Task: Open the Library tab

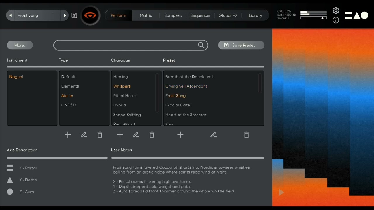Action: point(255,15)
